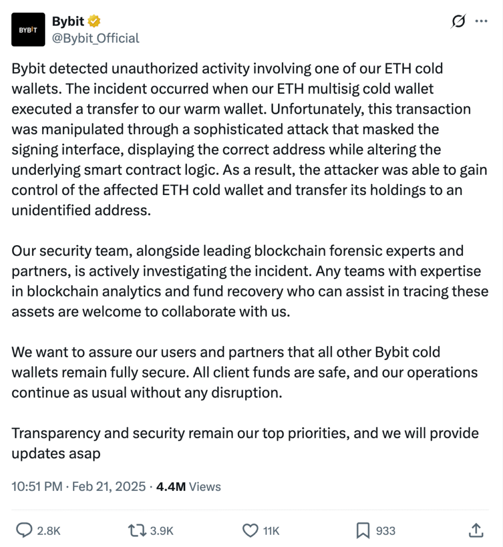Open the Bybit display name link

click(x=68, y=21)
